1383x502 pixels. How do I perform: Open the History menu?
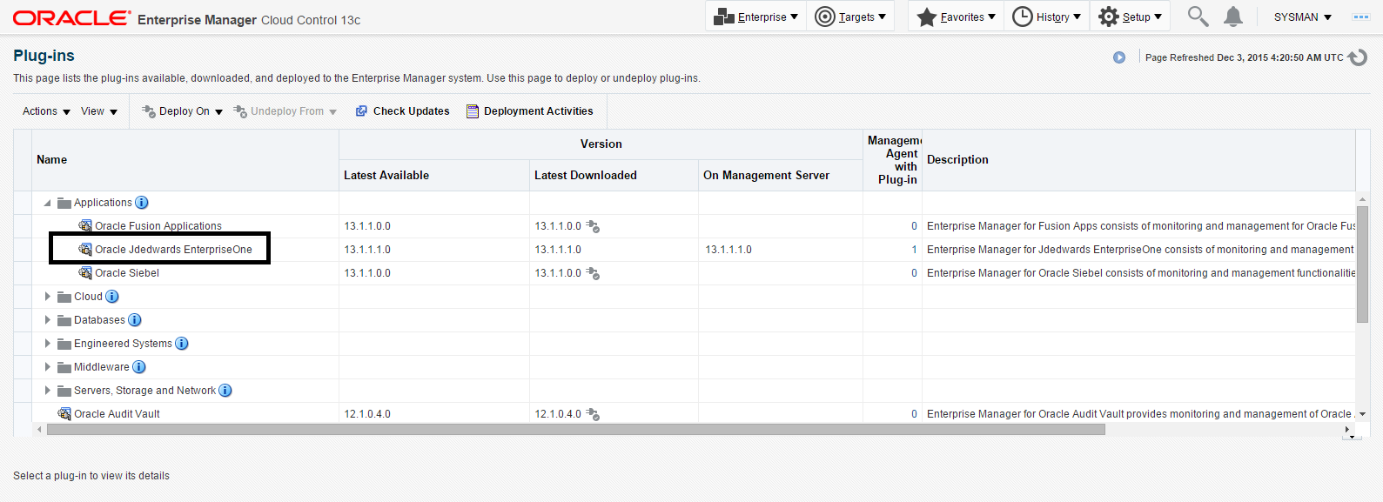pyautogui.click(x=1046, y=17)
